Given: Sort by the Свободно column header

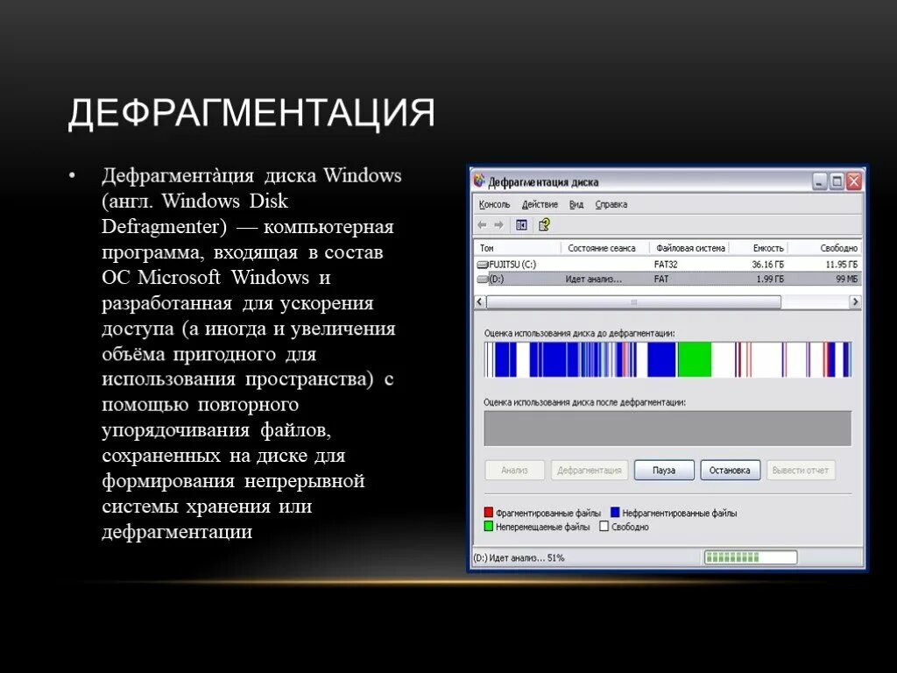Looking at the screenshot, I should [825, 248].
